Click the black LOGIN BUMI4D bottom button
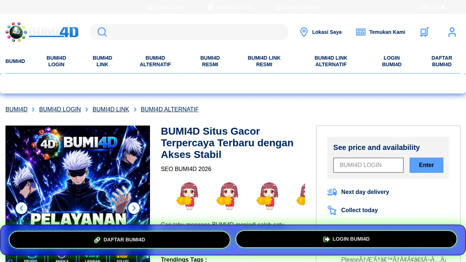The height and width of the screenshot is (262, 466). 346,239
